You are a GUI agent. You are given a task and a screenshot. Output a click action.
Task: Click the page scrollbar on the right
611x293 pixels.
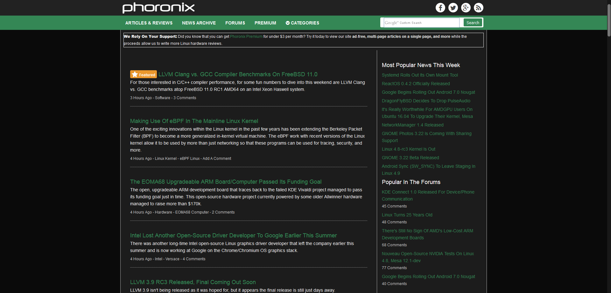click(x=608, y=19)
